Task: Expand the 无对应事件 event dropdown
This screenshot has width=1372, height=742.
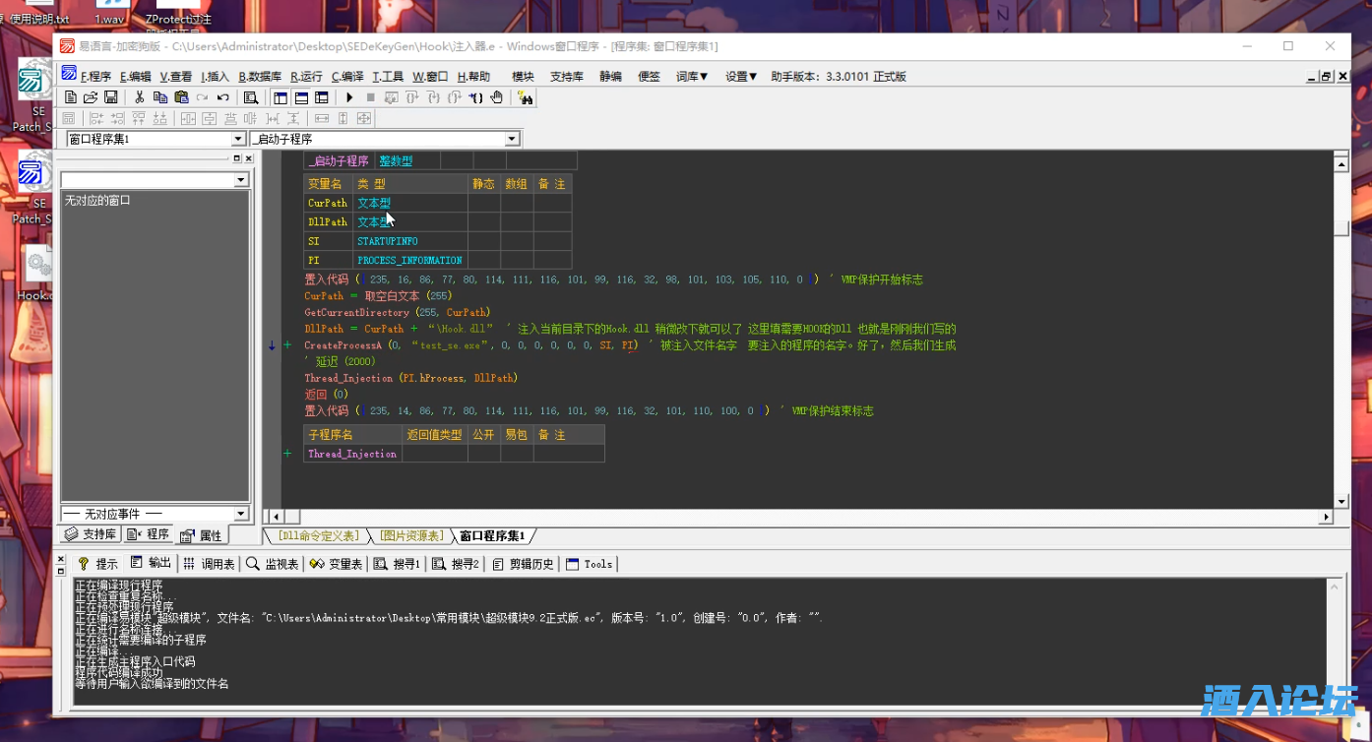Action: (241, 514)
